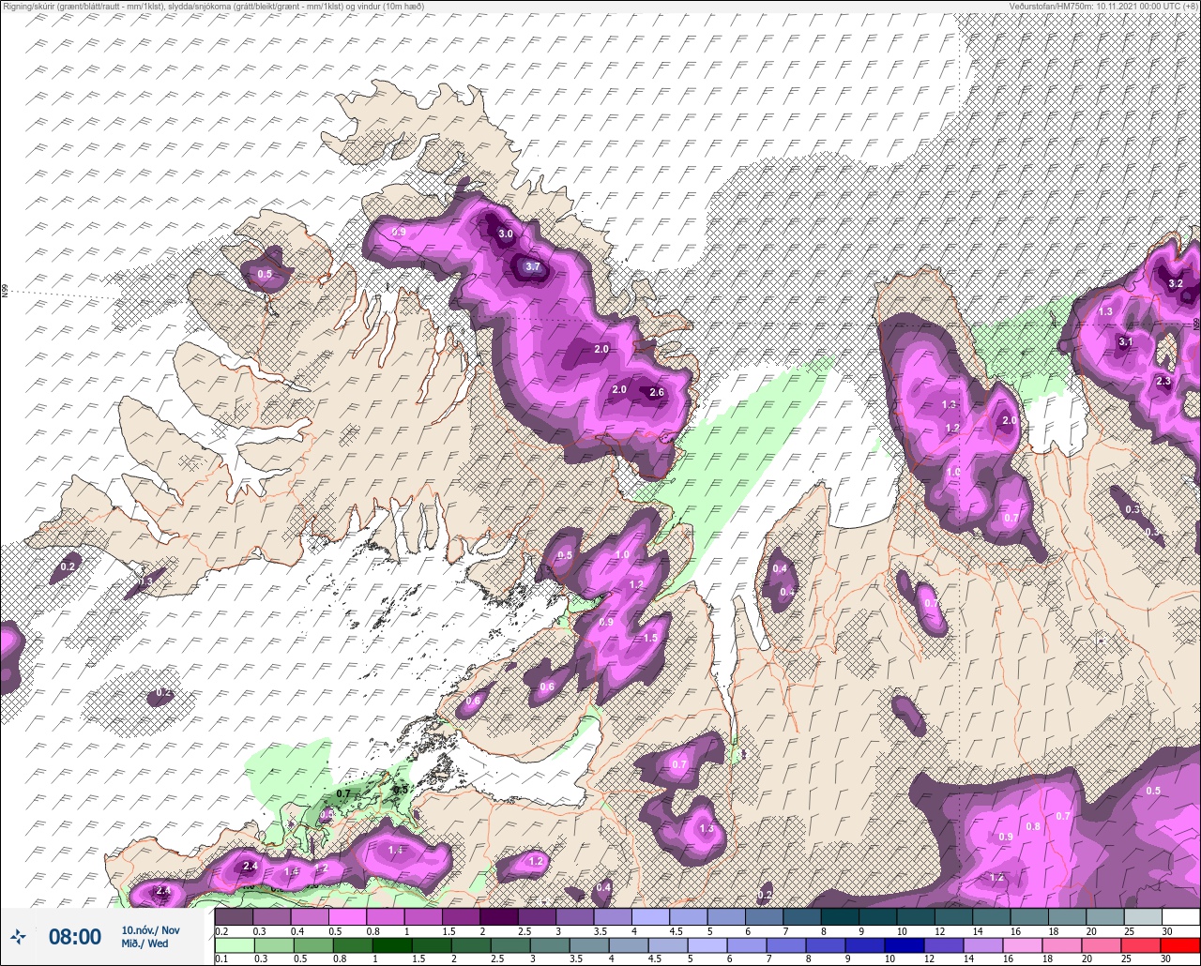Click the 2.3 precipitation value on the map
1201x966 pixels.
tap(1163, 382)
